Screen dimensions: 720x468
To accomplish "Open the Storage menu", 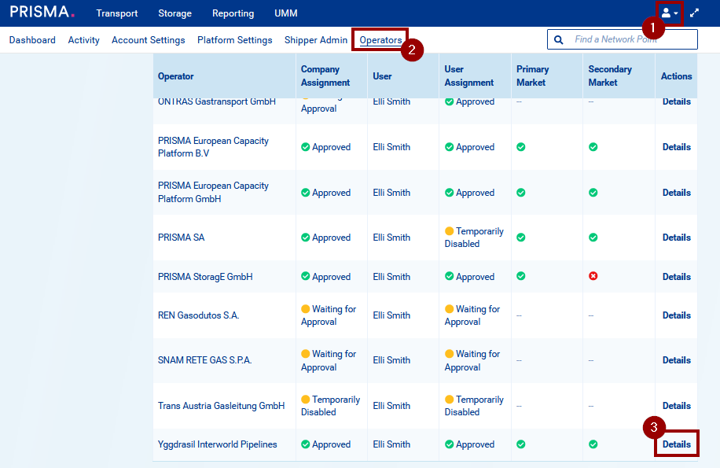I will 174,13.
